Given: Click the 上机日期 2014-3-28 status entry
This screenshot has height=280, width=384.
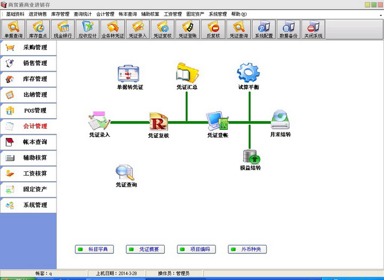Looking at the screenshot, I should [117, 274].
